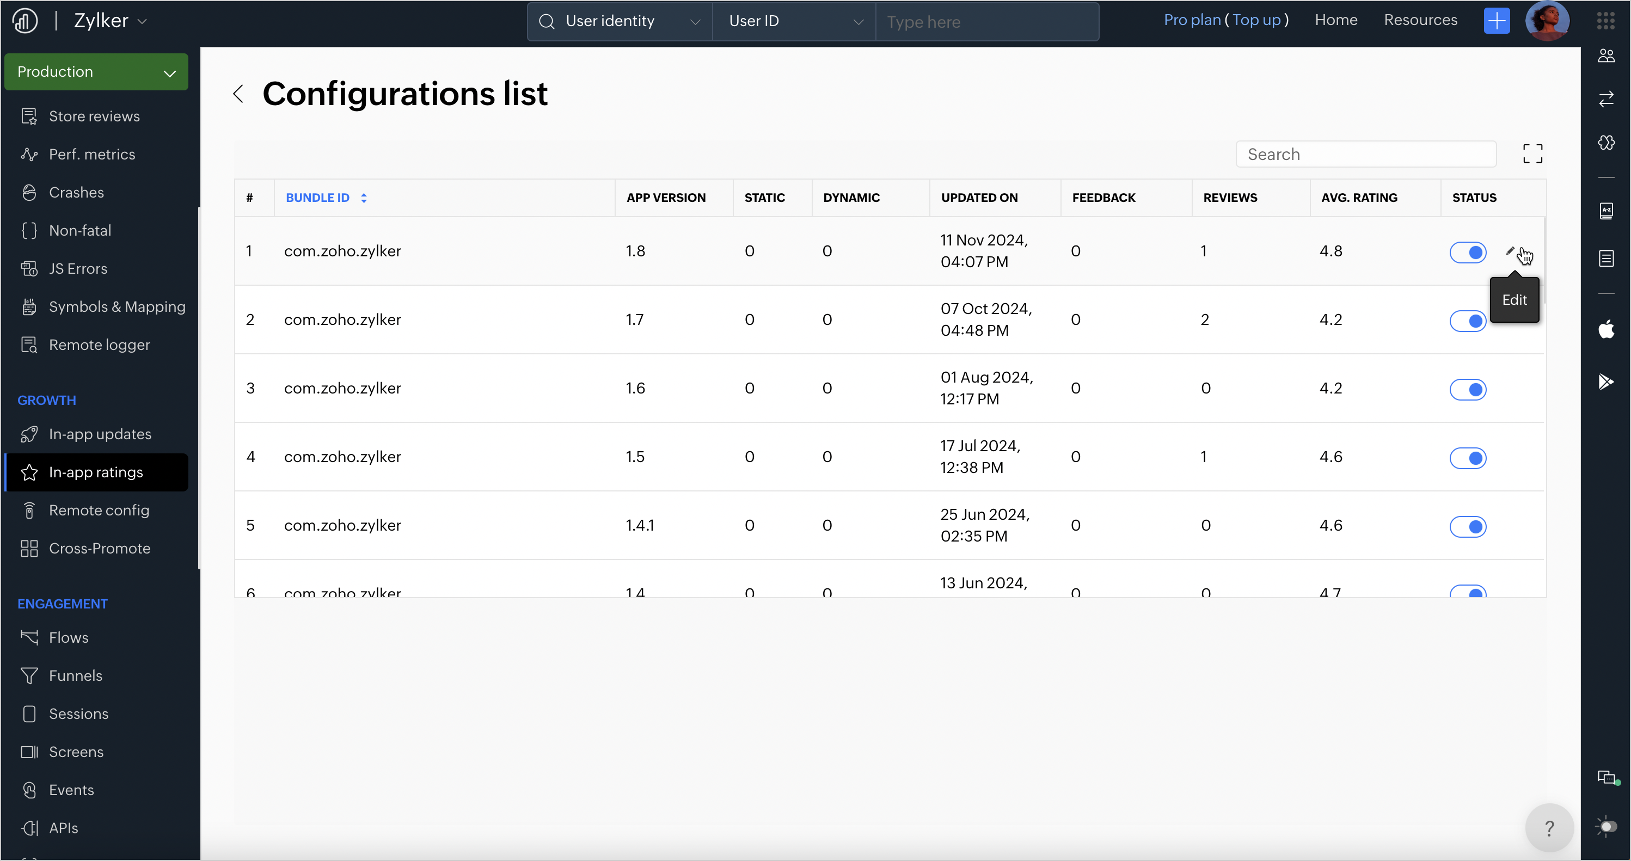Click the Top up link
Viewport: 1631px width, 861px height.
click(1256, 20)
